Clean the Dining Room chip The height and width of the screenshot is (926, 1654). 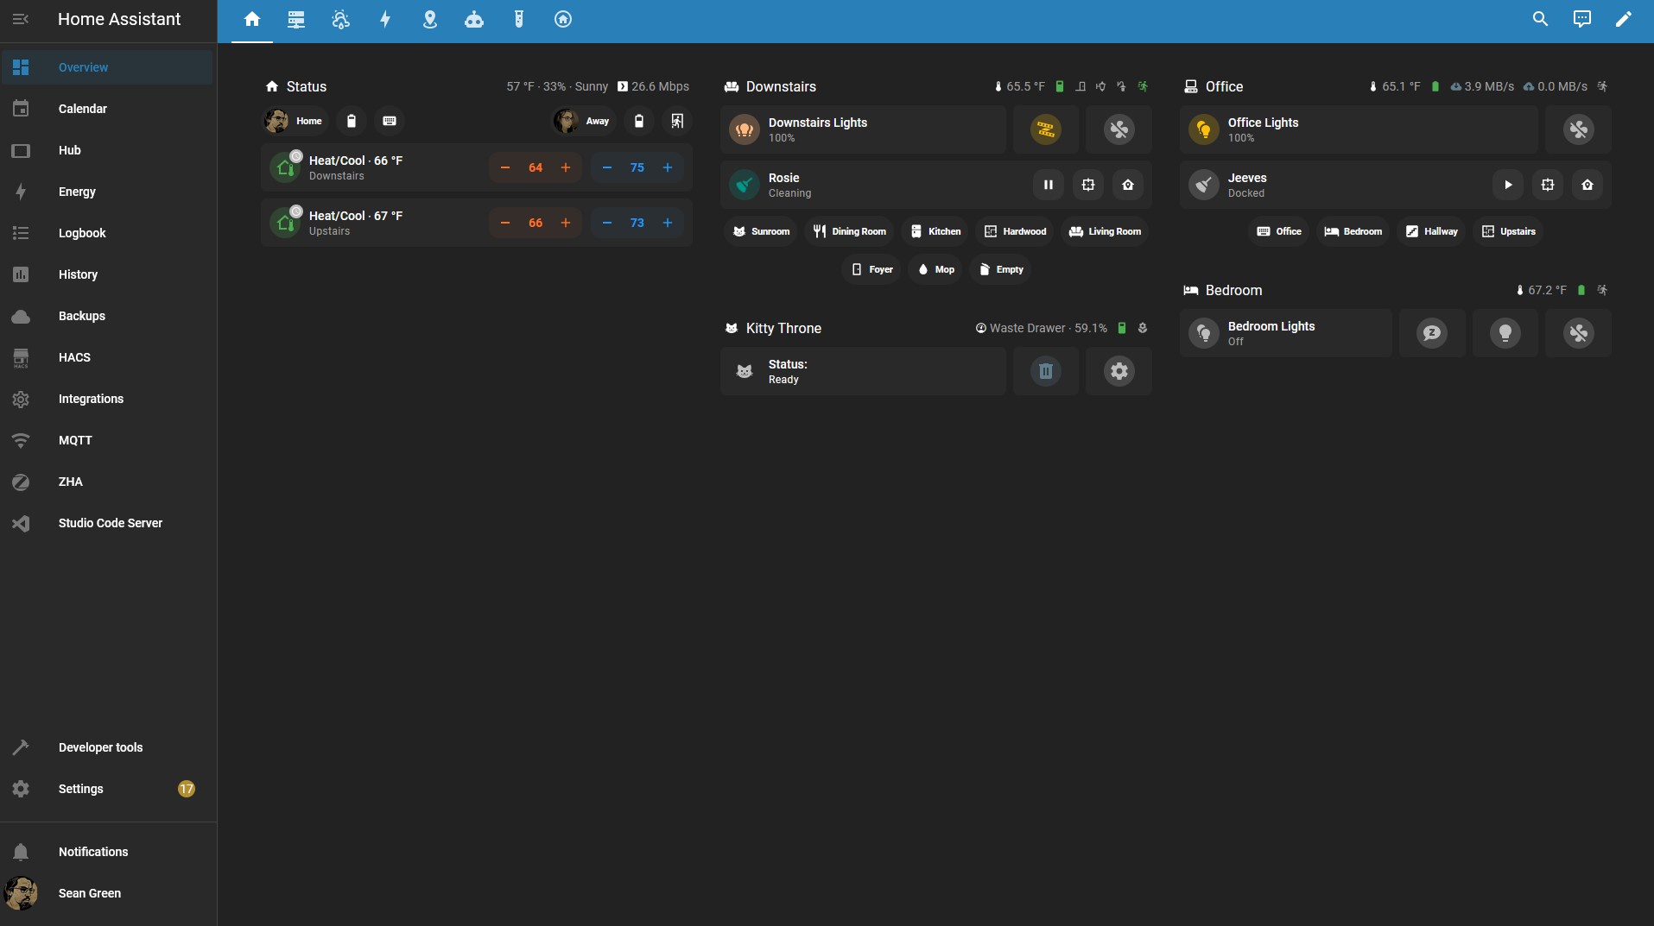850,231
